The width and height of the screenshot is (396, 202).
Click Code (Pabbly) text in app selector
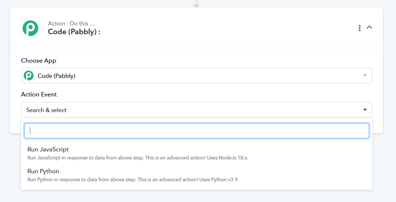click(x=56, y=76)
